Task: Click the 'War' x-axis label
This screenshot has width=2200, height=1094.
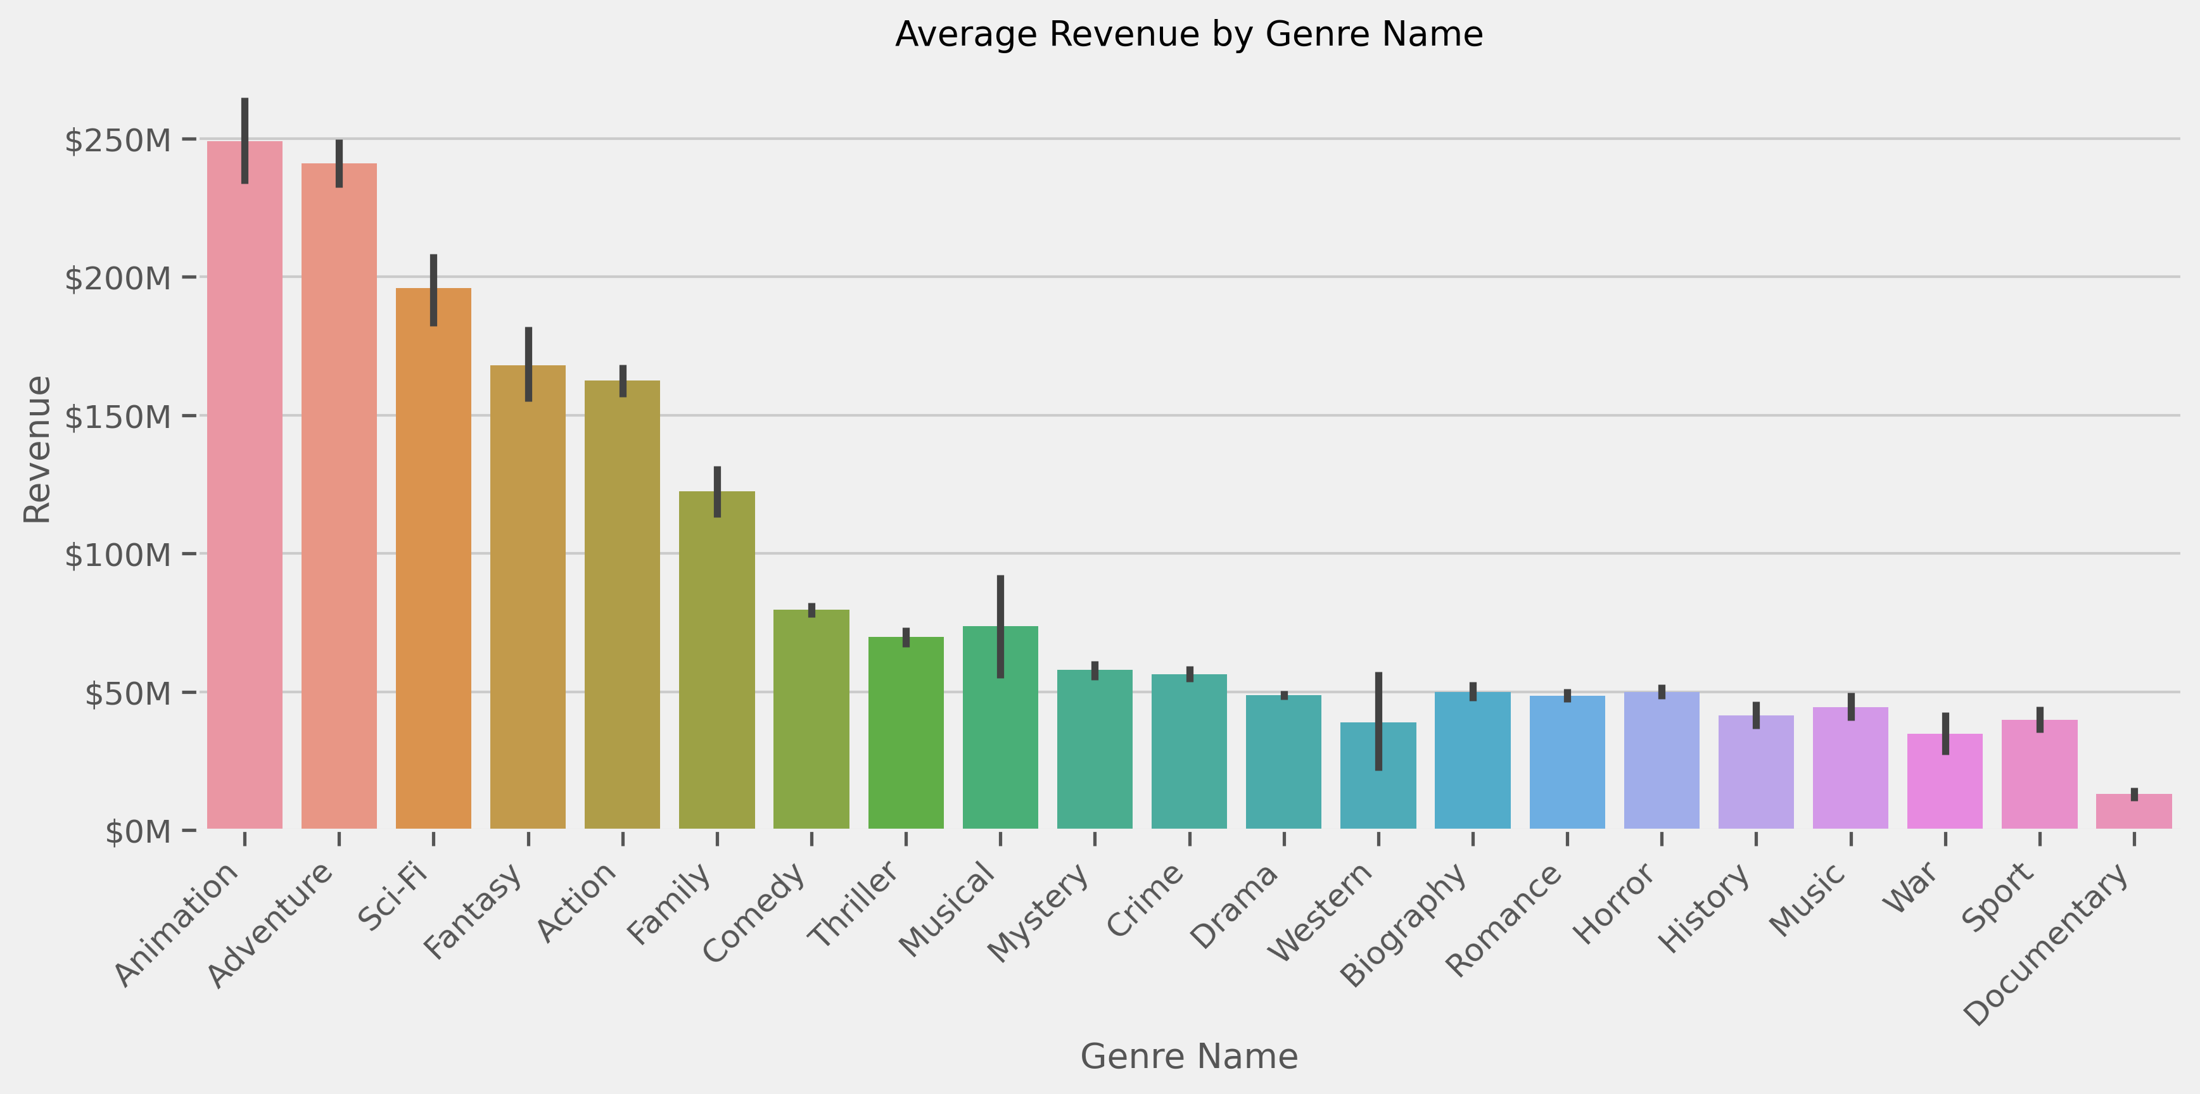Action: pyautogui.click(x=1911, y=888)
